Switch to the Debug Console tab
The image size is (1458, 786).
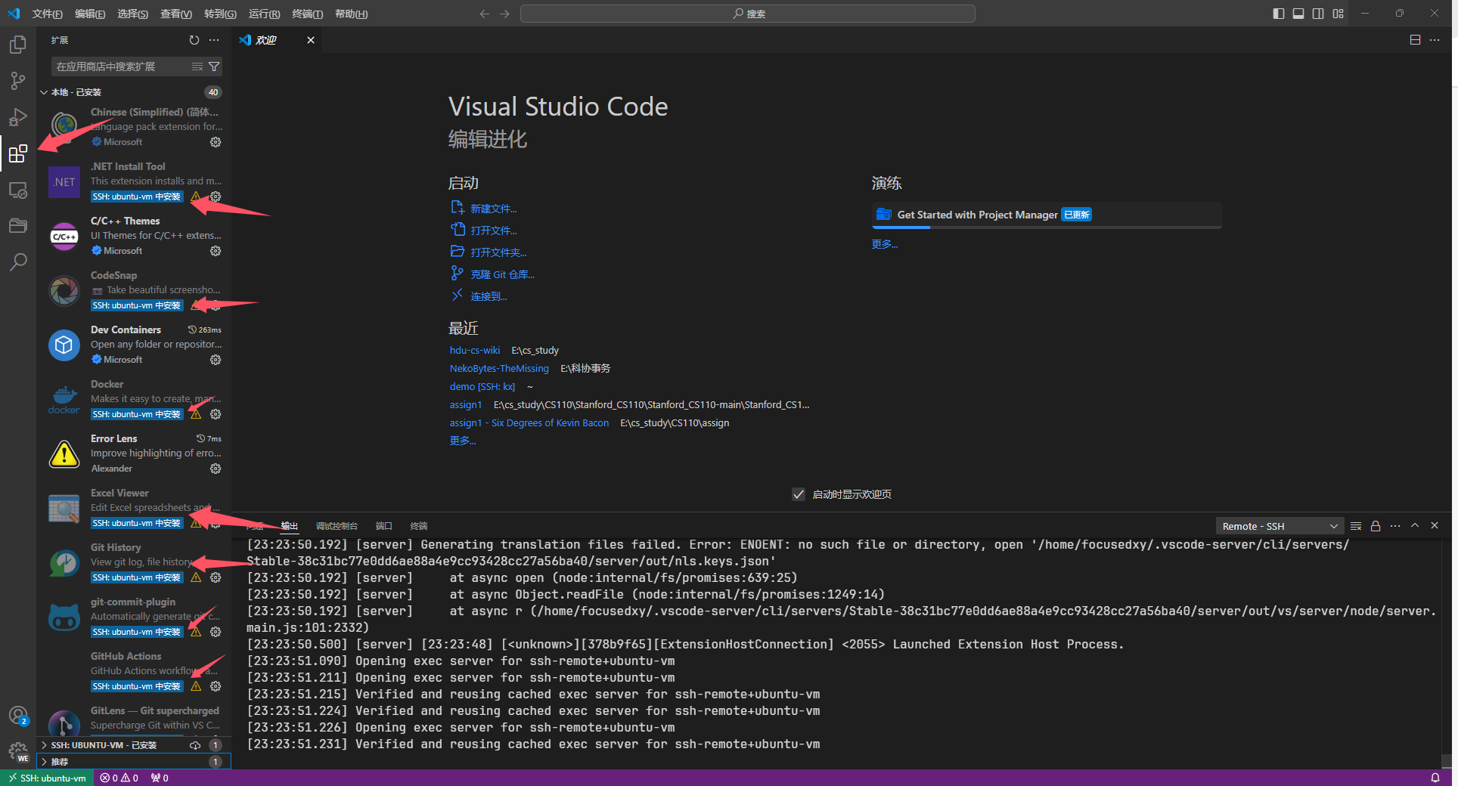337,526
